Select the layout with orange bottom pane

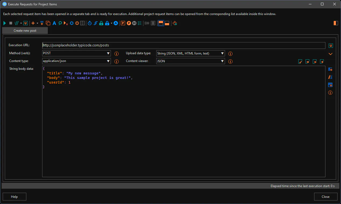167,23
